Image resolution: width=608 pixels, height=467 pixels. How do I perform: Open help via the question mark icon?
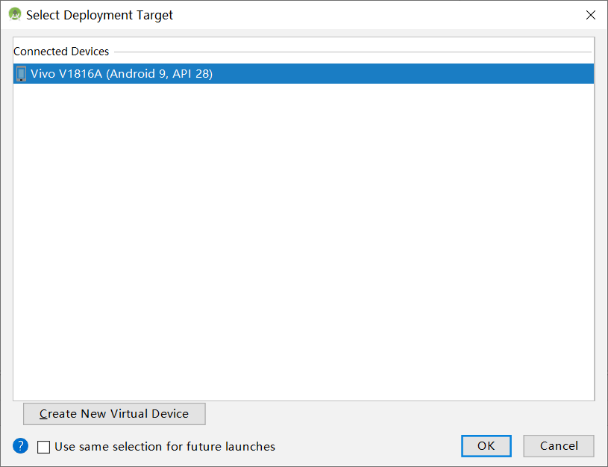point(21,445)
